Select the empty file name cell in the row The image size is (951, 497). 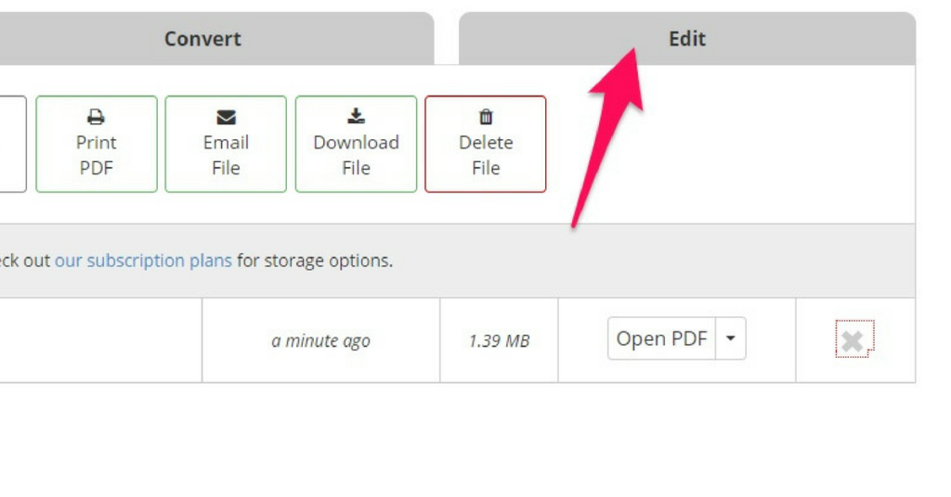[x=100, y=340]
